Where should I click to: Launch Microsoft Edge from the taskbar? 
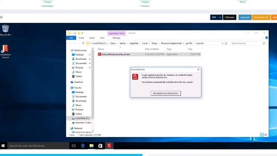point(83,146)
